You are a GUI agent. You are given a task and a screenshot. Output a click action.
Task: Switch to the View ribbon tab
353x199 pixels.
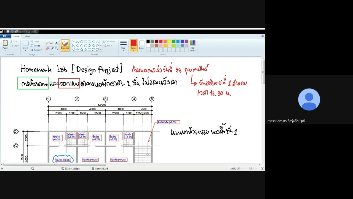(27, 36)
